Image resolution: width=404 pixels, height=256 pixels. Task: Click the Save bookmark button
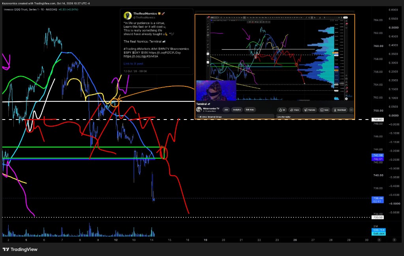(x=324, y=110)
